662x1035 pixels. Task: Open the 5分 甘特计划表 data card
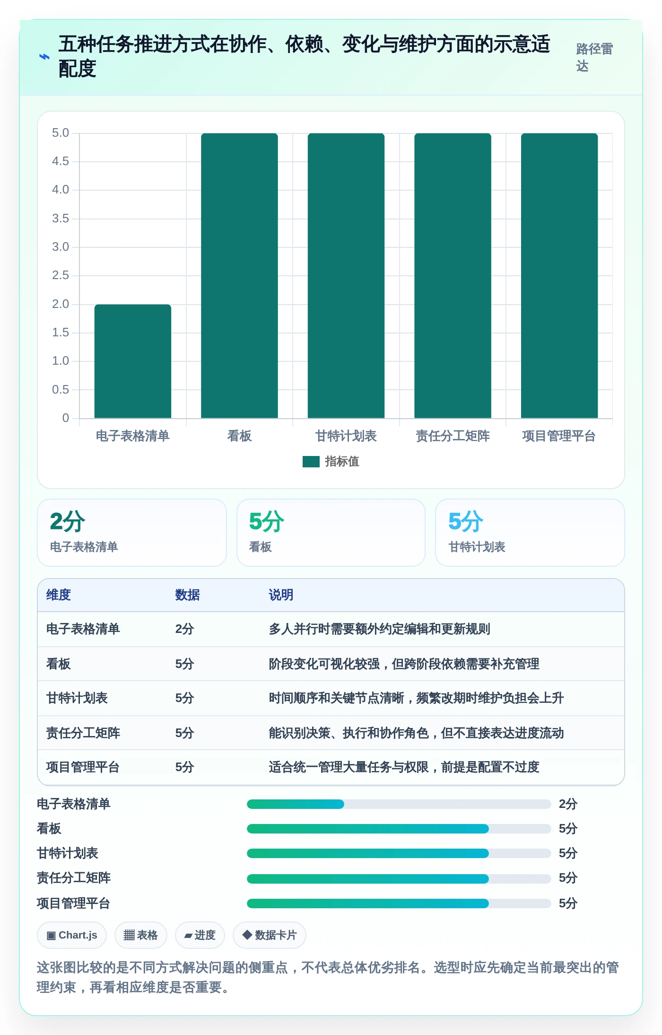click(530, 533)
